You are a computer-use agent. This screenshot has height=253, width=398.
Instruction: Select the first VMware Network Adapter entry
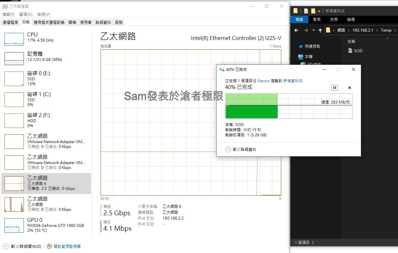tap(46, 141)
